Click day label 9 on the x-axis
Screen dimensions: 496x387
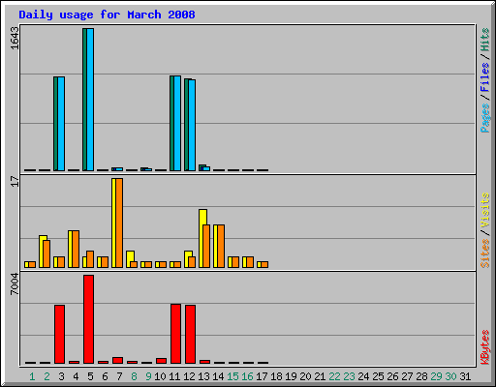(148, 376)
